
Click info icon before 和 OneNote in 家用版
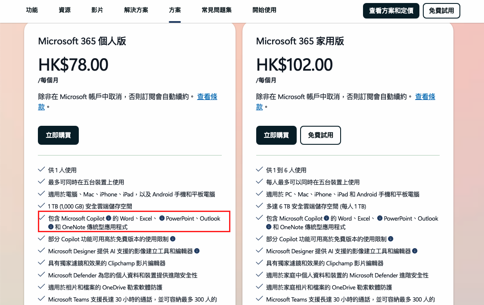point(269,227)
